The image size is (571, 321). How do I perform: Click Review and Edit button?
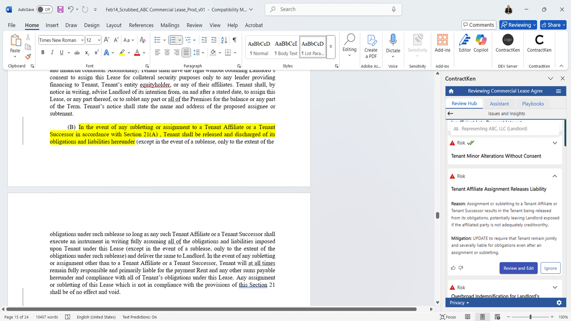[518, 268]
